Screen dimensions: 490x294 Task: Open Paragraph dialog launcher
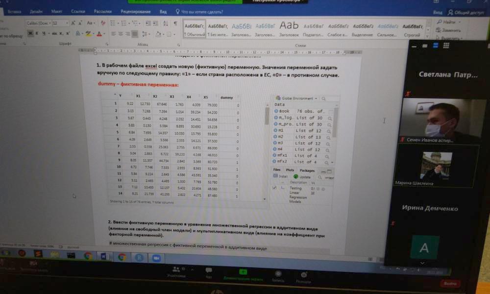[x=178, y=45]
